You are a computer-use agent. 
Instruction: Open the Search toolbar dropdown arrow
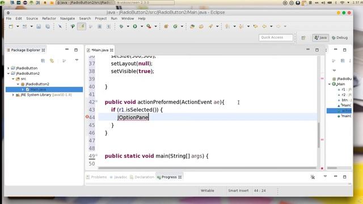pyautogui.click(x=217, y=27)
